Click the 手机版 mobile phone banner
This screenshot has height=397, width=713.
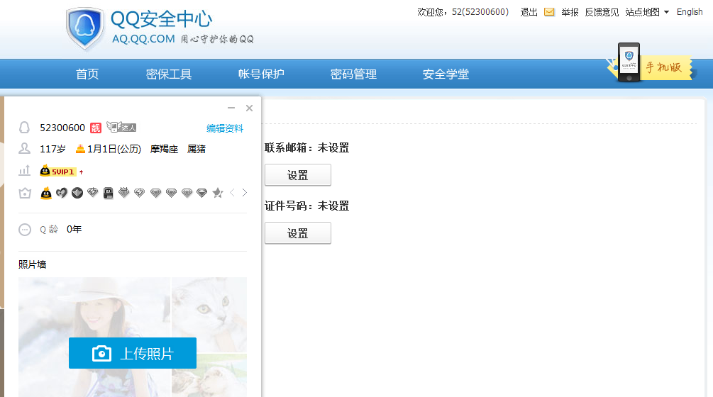651,65
